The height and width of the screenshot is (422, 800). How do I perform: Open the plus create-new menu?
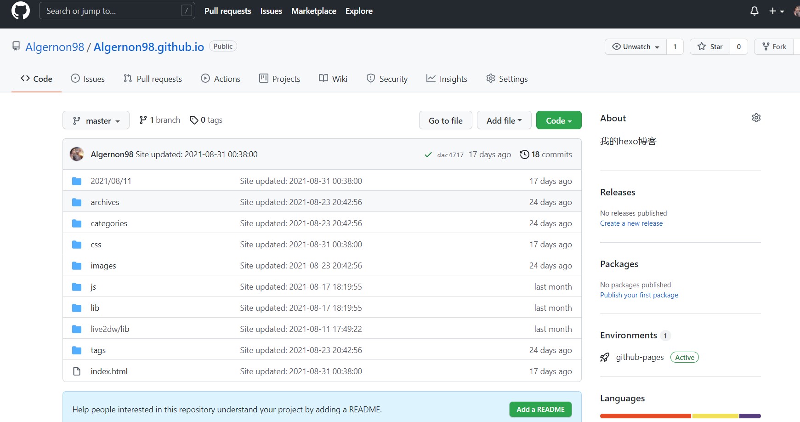(777, 11)
